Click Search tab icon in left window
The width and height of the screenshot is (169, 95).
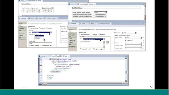coord(37,18)
